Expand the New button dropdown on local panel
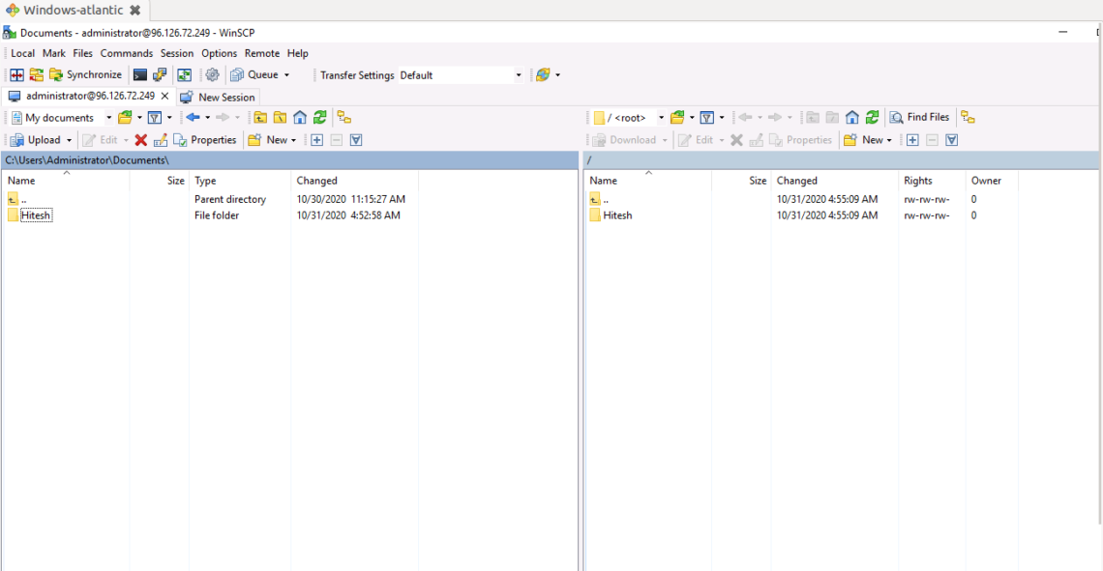Viewport: 1103px width, 571px height. [x=291, y=140]
